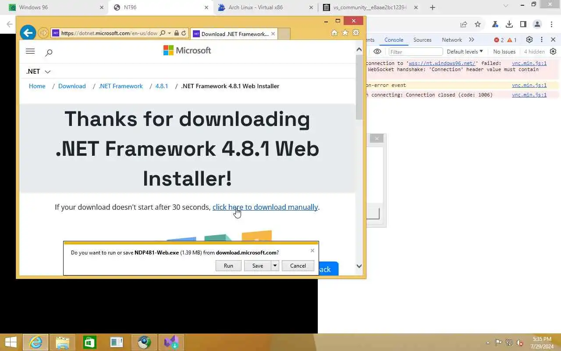Click Save in download prompt
This screenshot has width=561, height=351.
pos(258,265)
